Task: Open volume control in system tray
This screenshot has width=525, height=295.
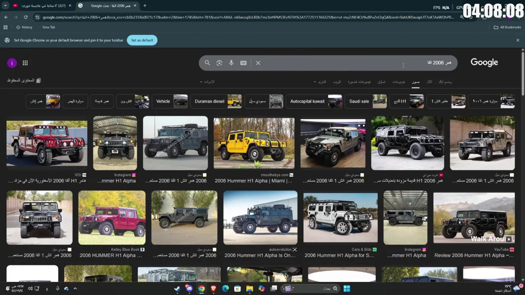Action: click(30, 288)
